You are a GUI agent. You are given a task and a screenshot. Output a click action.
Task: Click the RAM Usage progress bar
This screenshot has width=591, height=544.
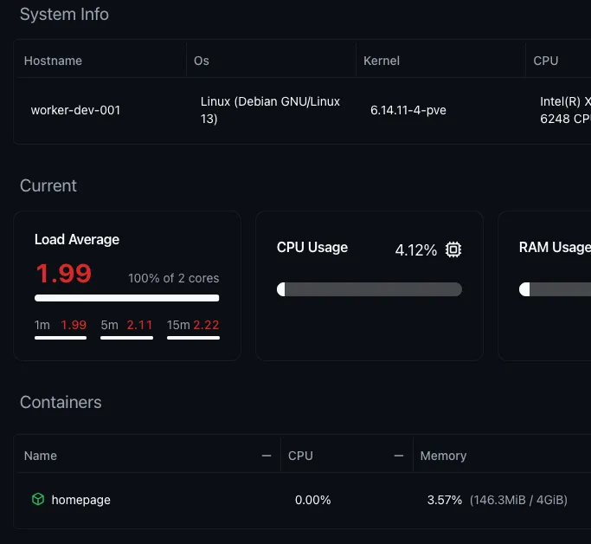click(554, 289)
